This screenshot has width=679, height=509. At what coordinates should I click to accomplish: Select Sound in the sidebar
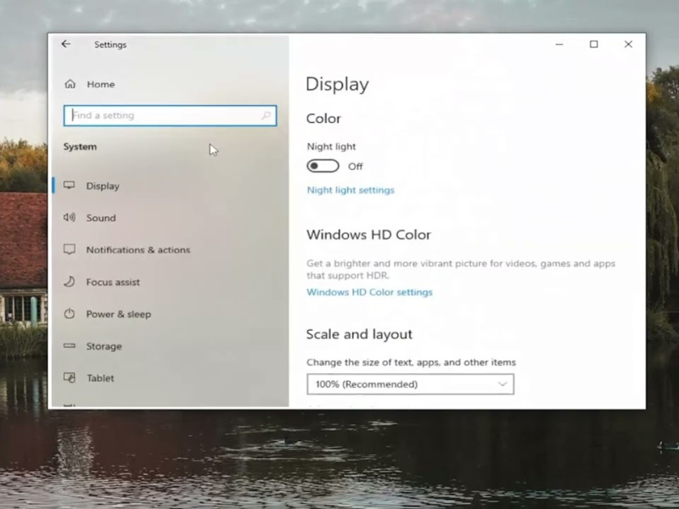(171, 218)
